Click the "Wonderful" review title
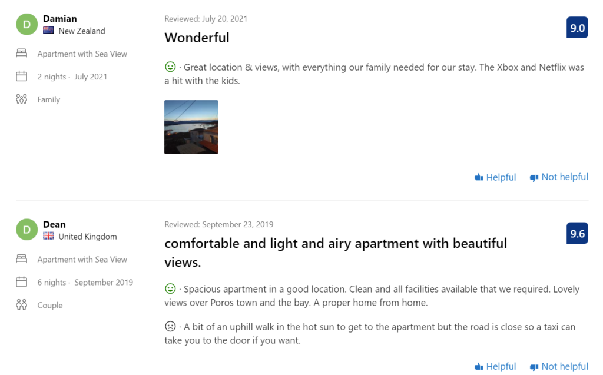This screenshot has width=603, height=375. tap(197, 38)
